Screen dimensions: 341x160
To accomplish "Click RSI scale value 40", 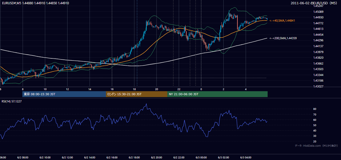I will click(315, 130).
